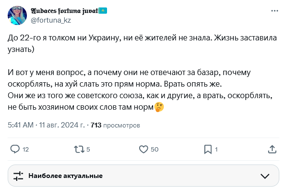Bookmark this tweet with the bookmark icon

click(x=208, y=149)
